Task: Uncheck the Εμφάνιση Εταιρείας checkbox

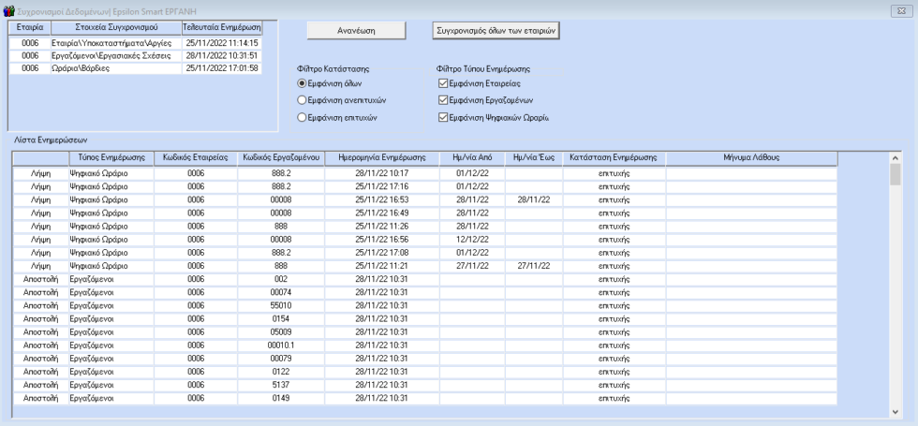Action: pyautogui.click(x=443, y=84)
